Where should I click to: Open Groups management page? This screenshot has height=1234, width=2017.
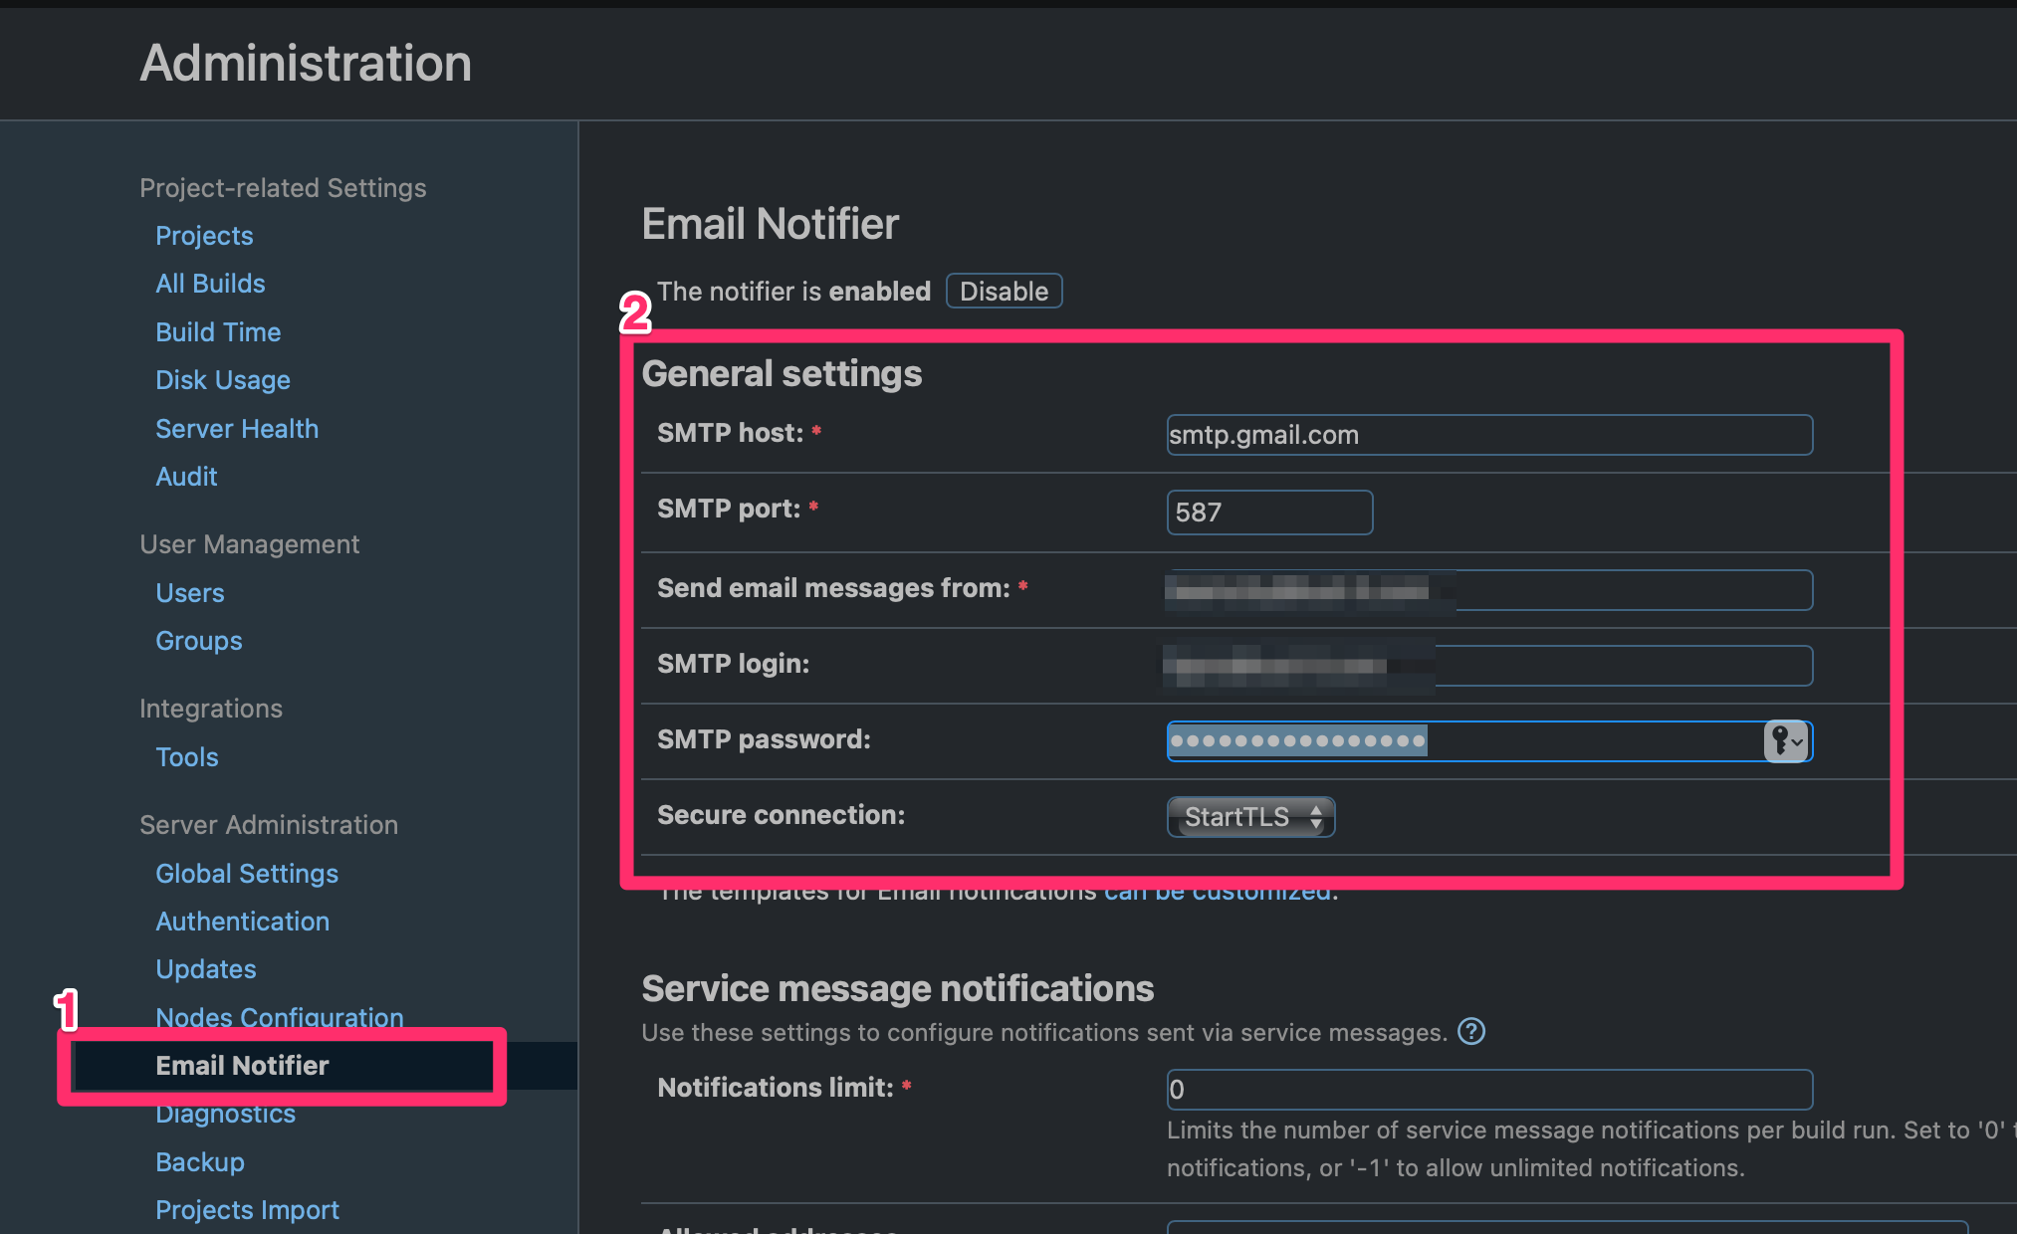[199, 641]
